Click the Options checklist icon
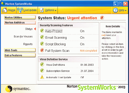The image size is (129, 93). (x=42, y=10)
